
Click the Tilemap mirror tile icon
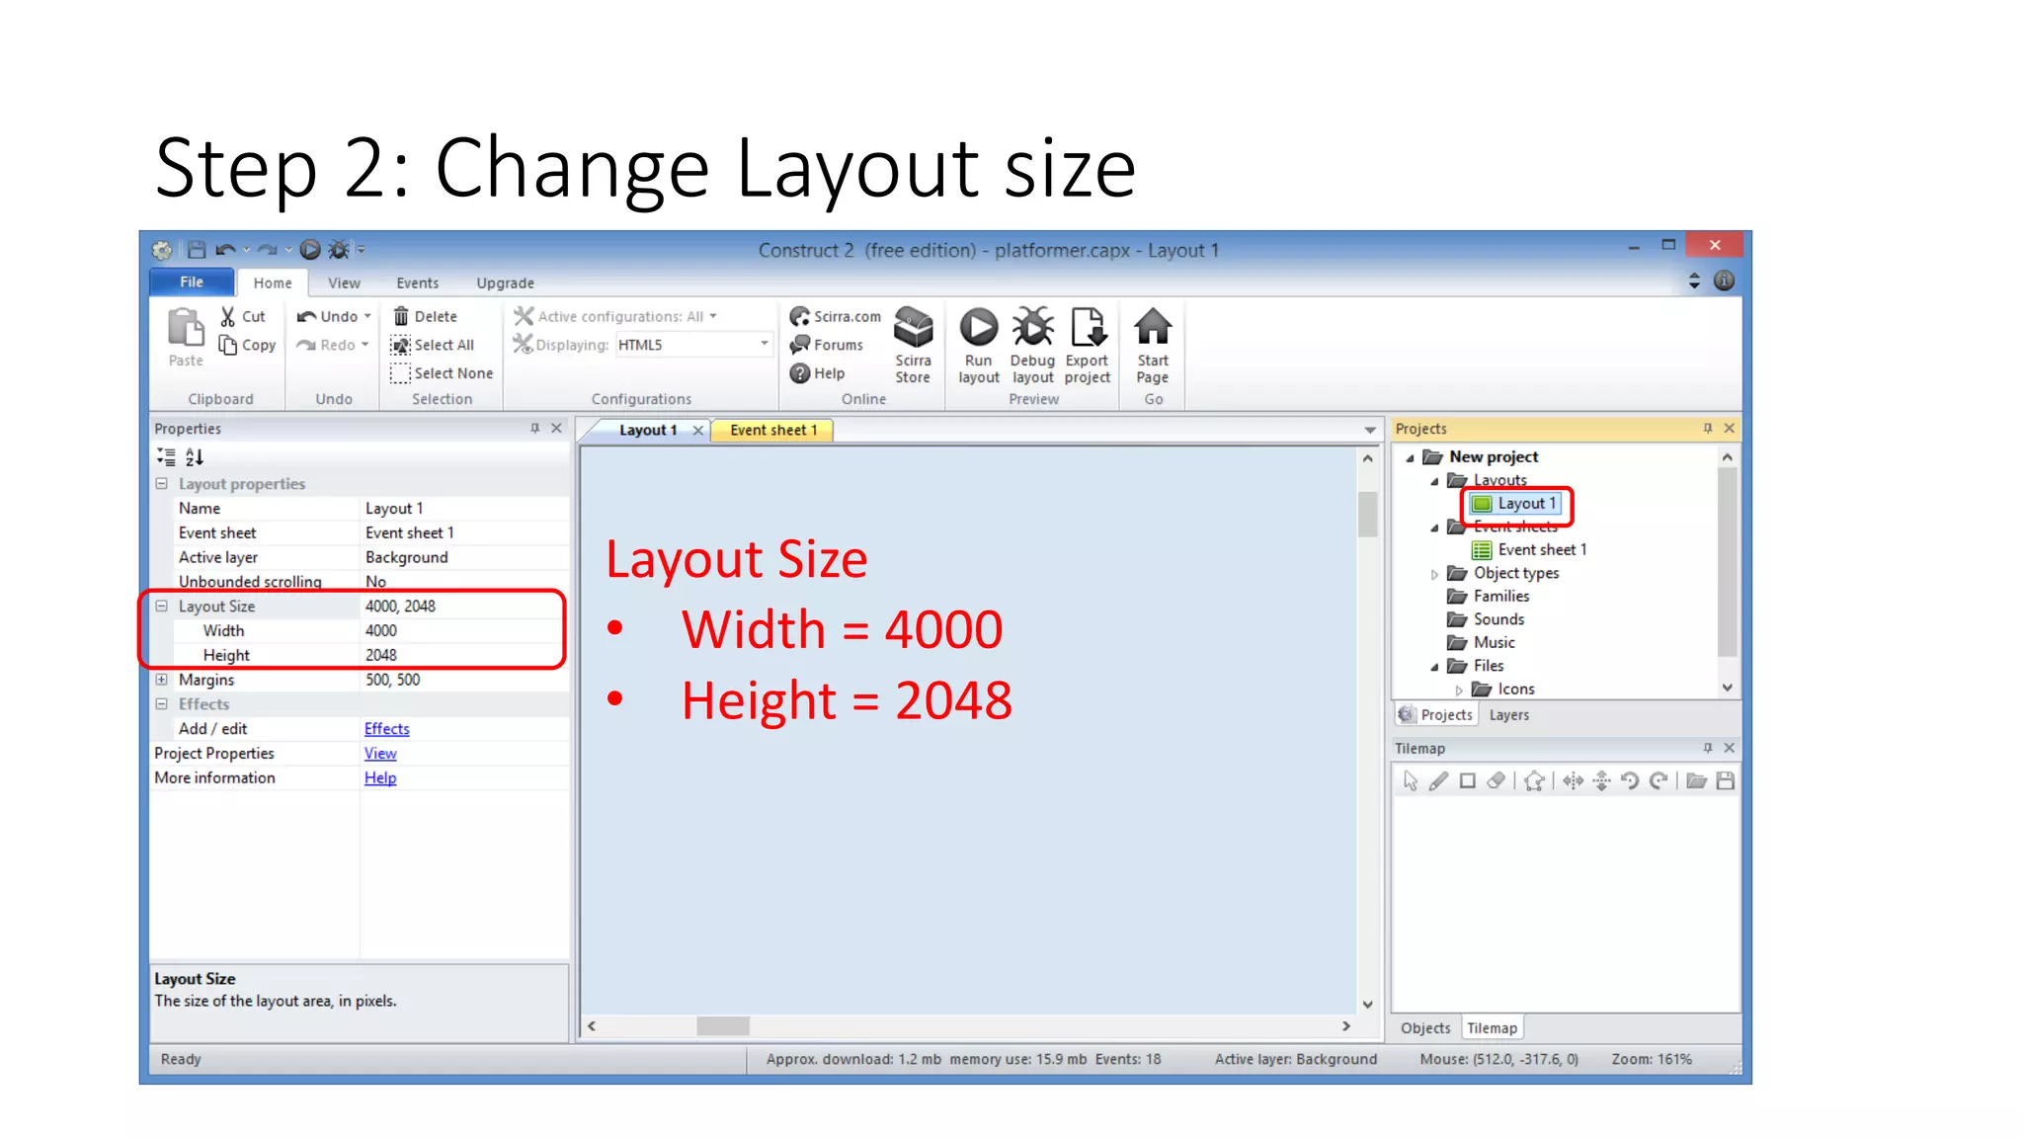tap(1574, 781)
